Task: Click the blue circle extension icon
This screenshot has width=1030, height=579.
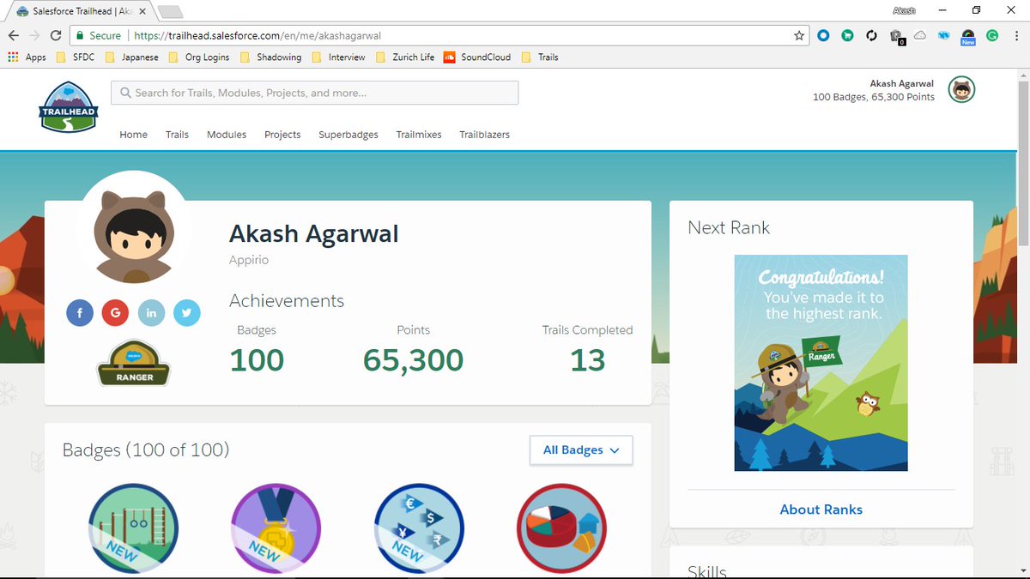Action: tap(823, 36)
